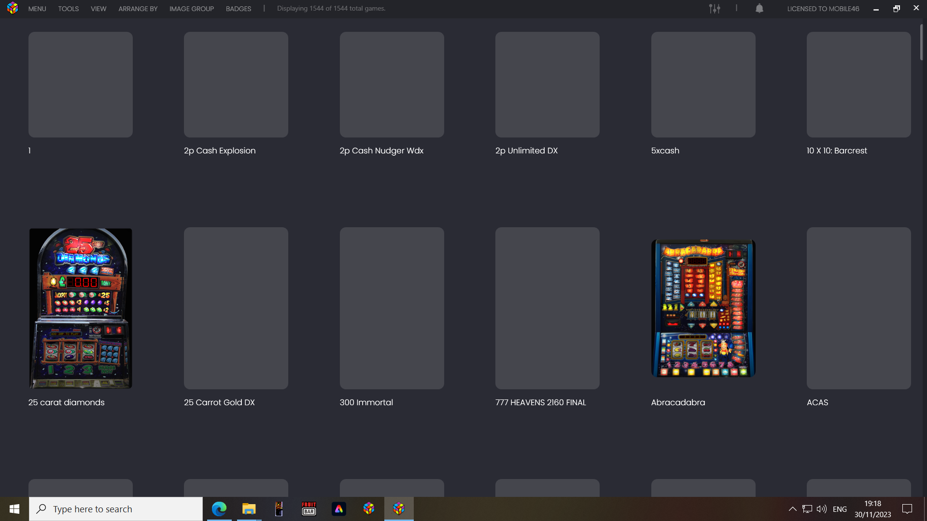Open the active LaunchBox taskbar icon
The image size is (927, 521).
(399, 509)
